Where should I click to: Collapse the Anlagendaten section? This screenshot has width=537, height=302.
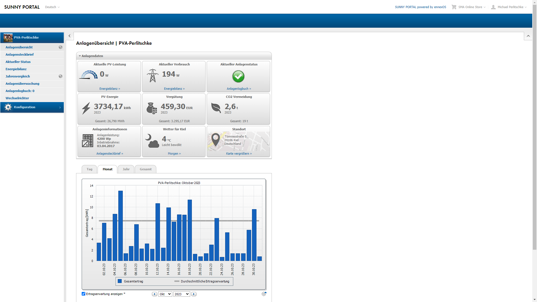(91, 56)
